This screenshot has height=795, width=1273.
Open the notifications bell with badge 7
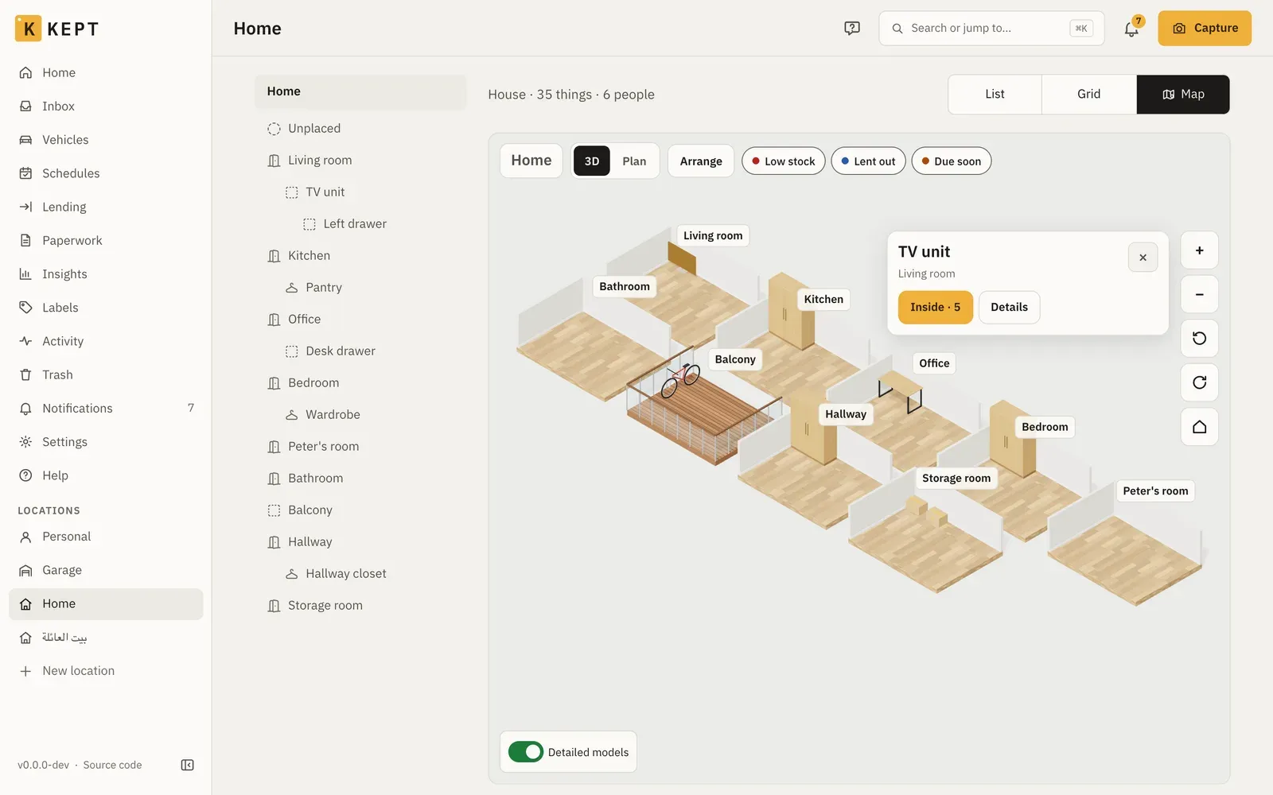[1131, 29]
